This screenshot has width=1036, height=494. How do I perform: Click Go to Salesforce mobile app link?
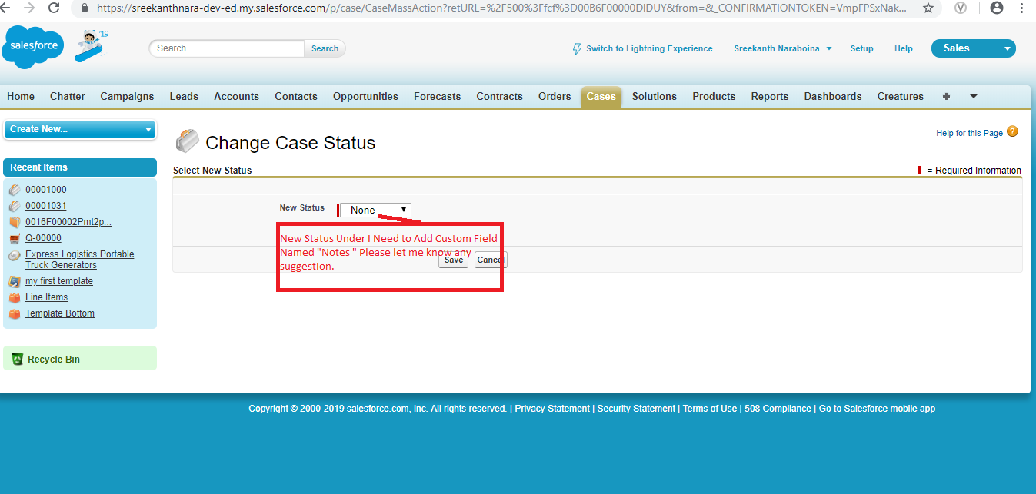click(x=877, y=409)
